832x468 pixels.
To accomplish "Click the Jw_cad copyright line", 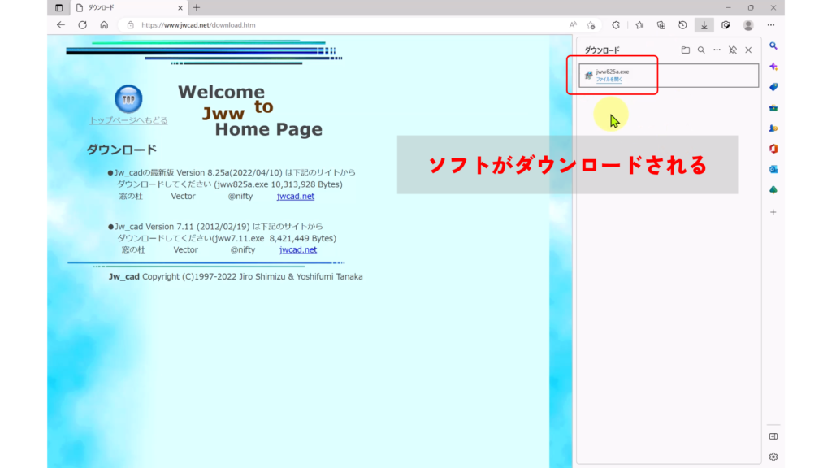I will click(x=236, y=276).
